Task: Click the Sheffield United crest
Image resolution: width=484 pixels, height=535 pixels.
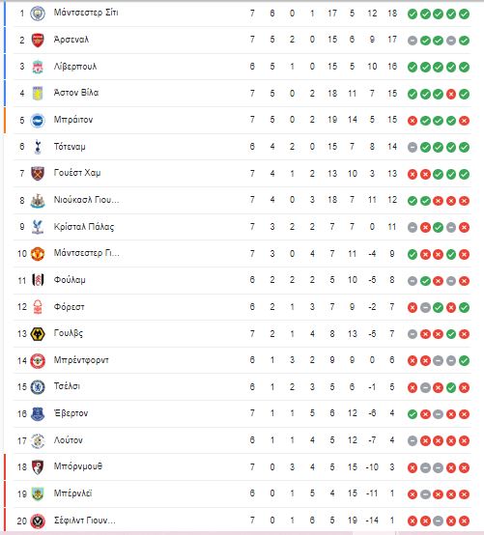Action: click(x=38, y=521)
